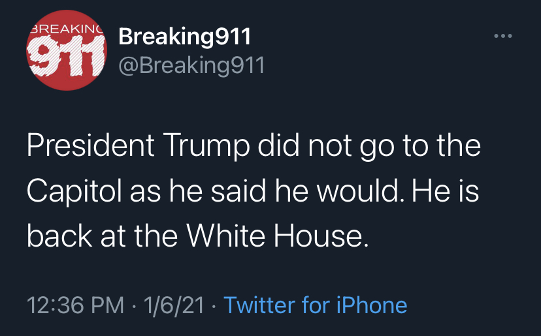Click the dot separator before Twitter for iPhone

point(214,306)
